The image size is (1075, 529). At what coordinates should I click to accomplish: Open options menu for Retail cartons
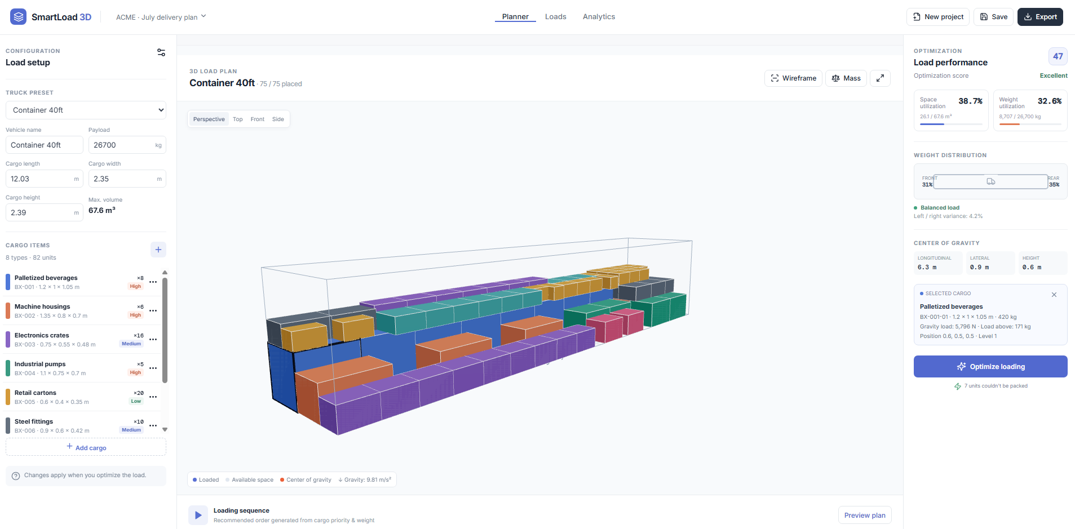click(x=153, y=397)
